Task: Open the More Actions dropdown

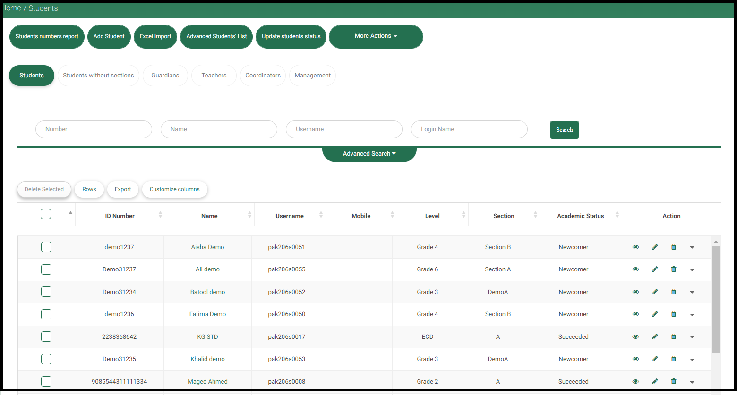Action: click(376, 36)
